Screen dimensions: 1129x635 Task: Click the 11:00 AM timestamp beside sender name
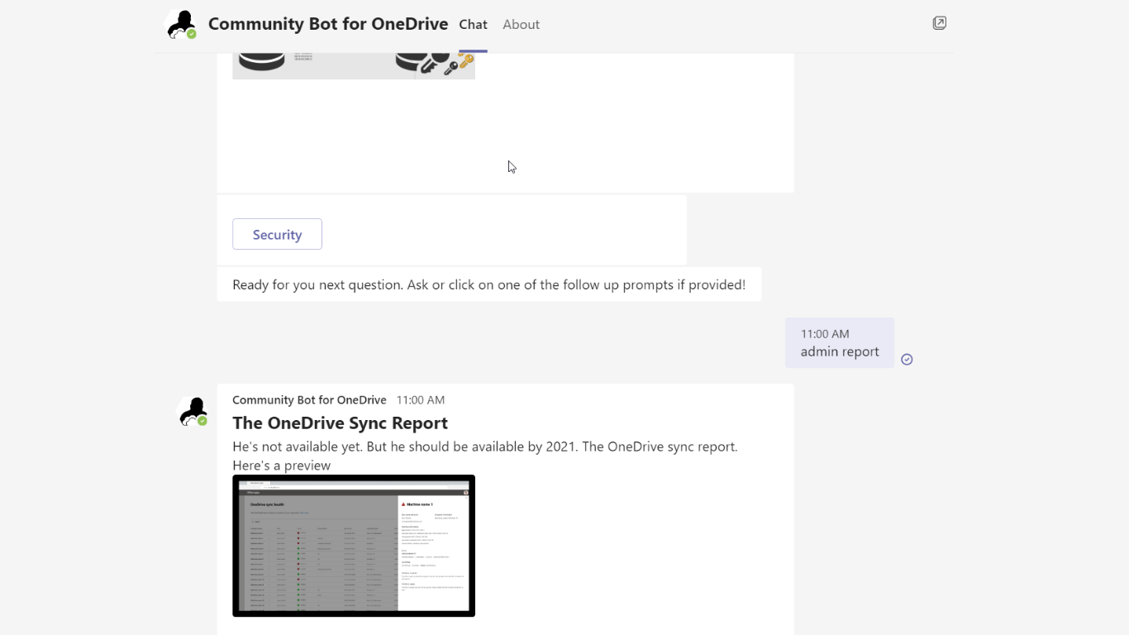(x=420, y=400)
